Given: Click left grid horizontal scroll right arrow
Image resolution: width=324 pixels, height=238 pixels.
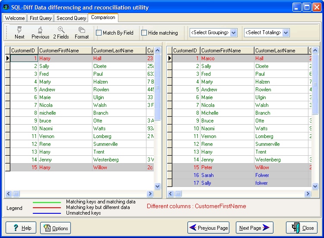Looking at the screenshot, I should tap(150, 194).
